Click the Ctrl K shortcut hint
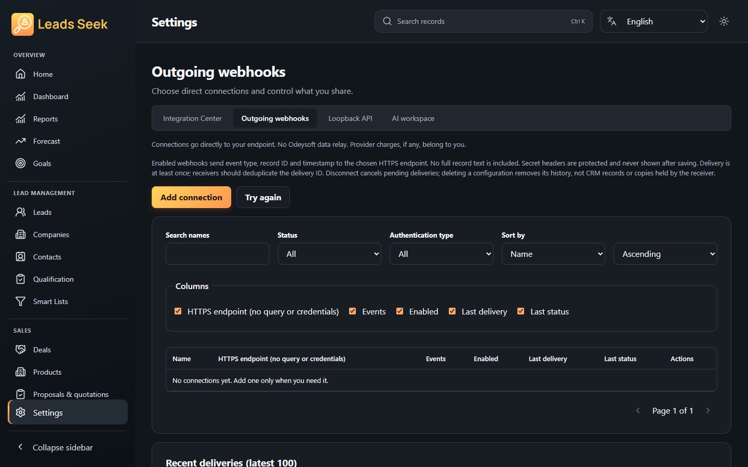This screenshot has height=467, width=748. [578, 21]
